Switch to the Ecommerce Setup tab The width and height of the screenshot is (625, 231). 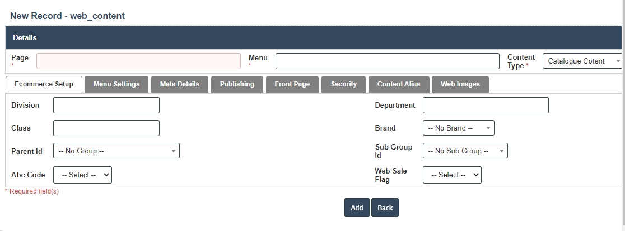(44, 84)
